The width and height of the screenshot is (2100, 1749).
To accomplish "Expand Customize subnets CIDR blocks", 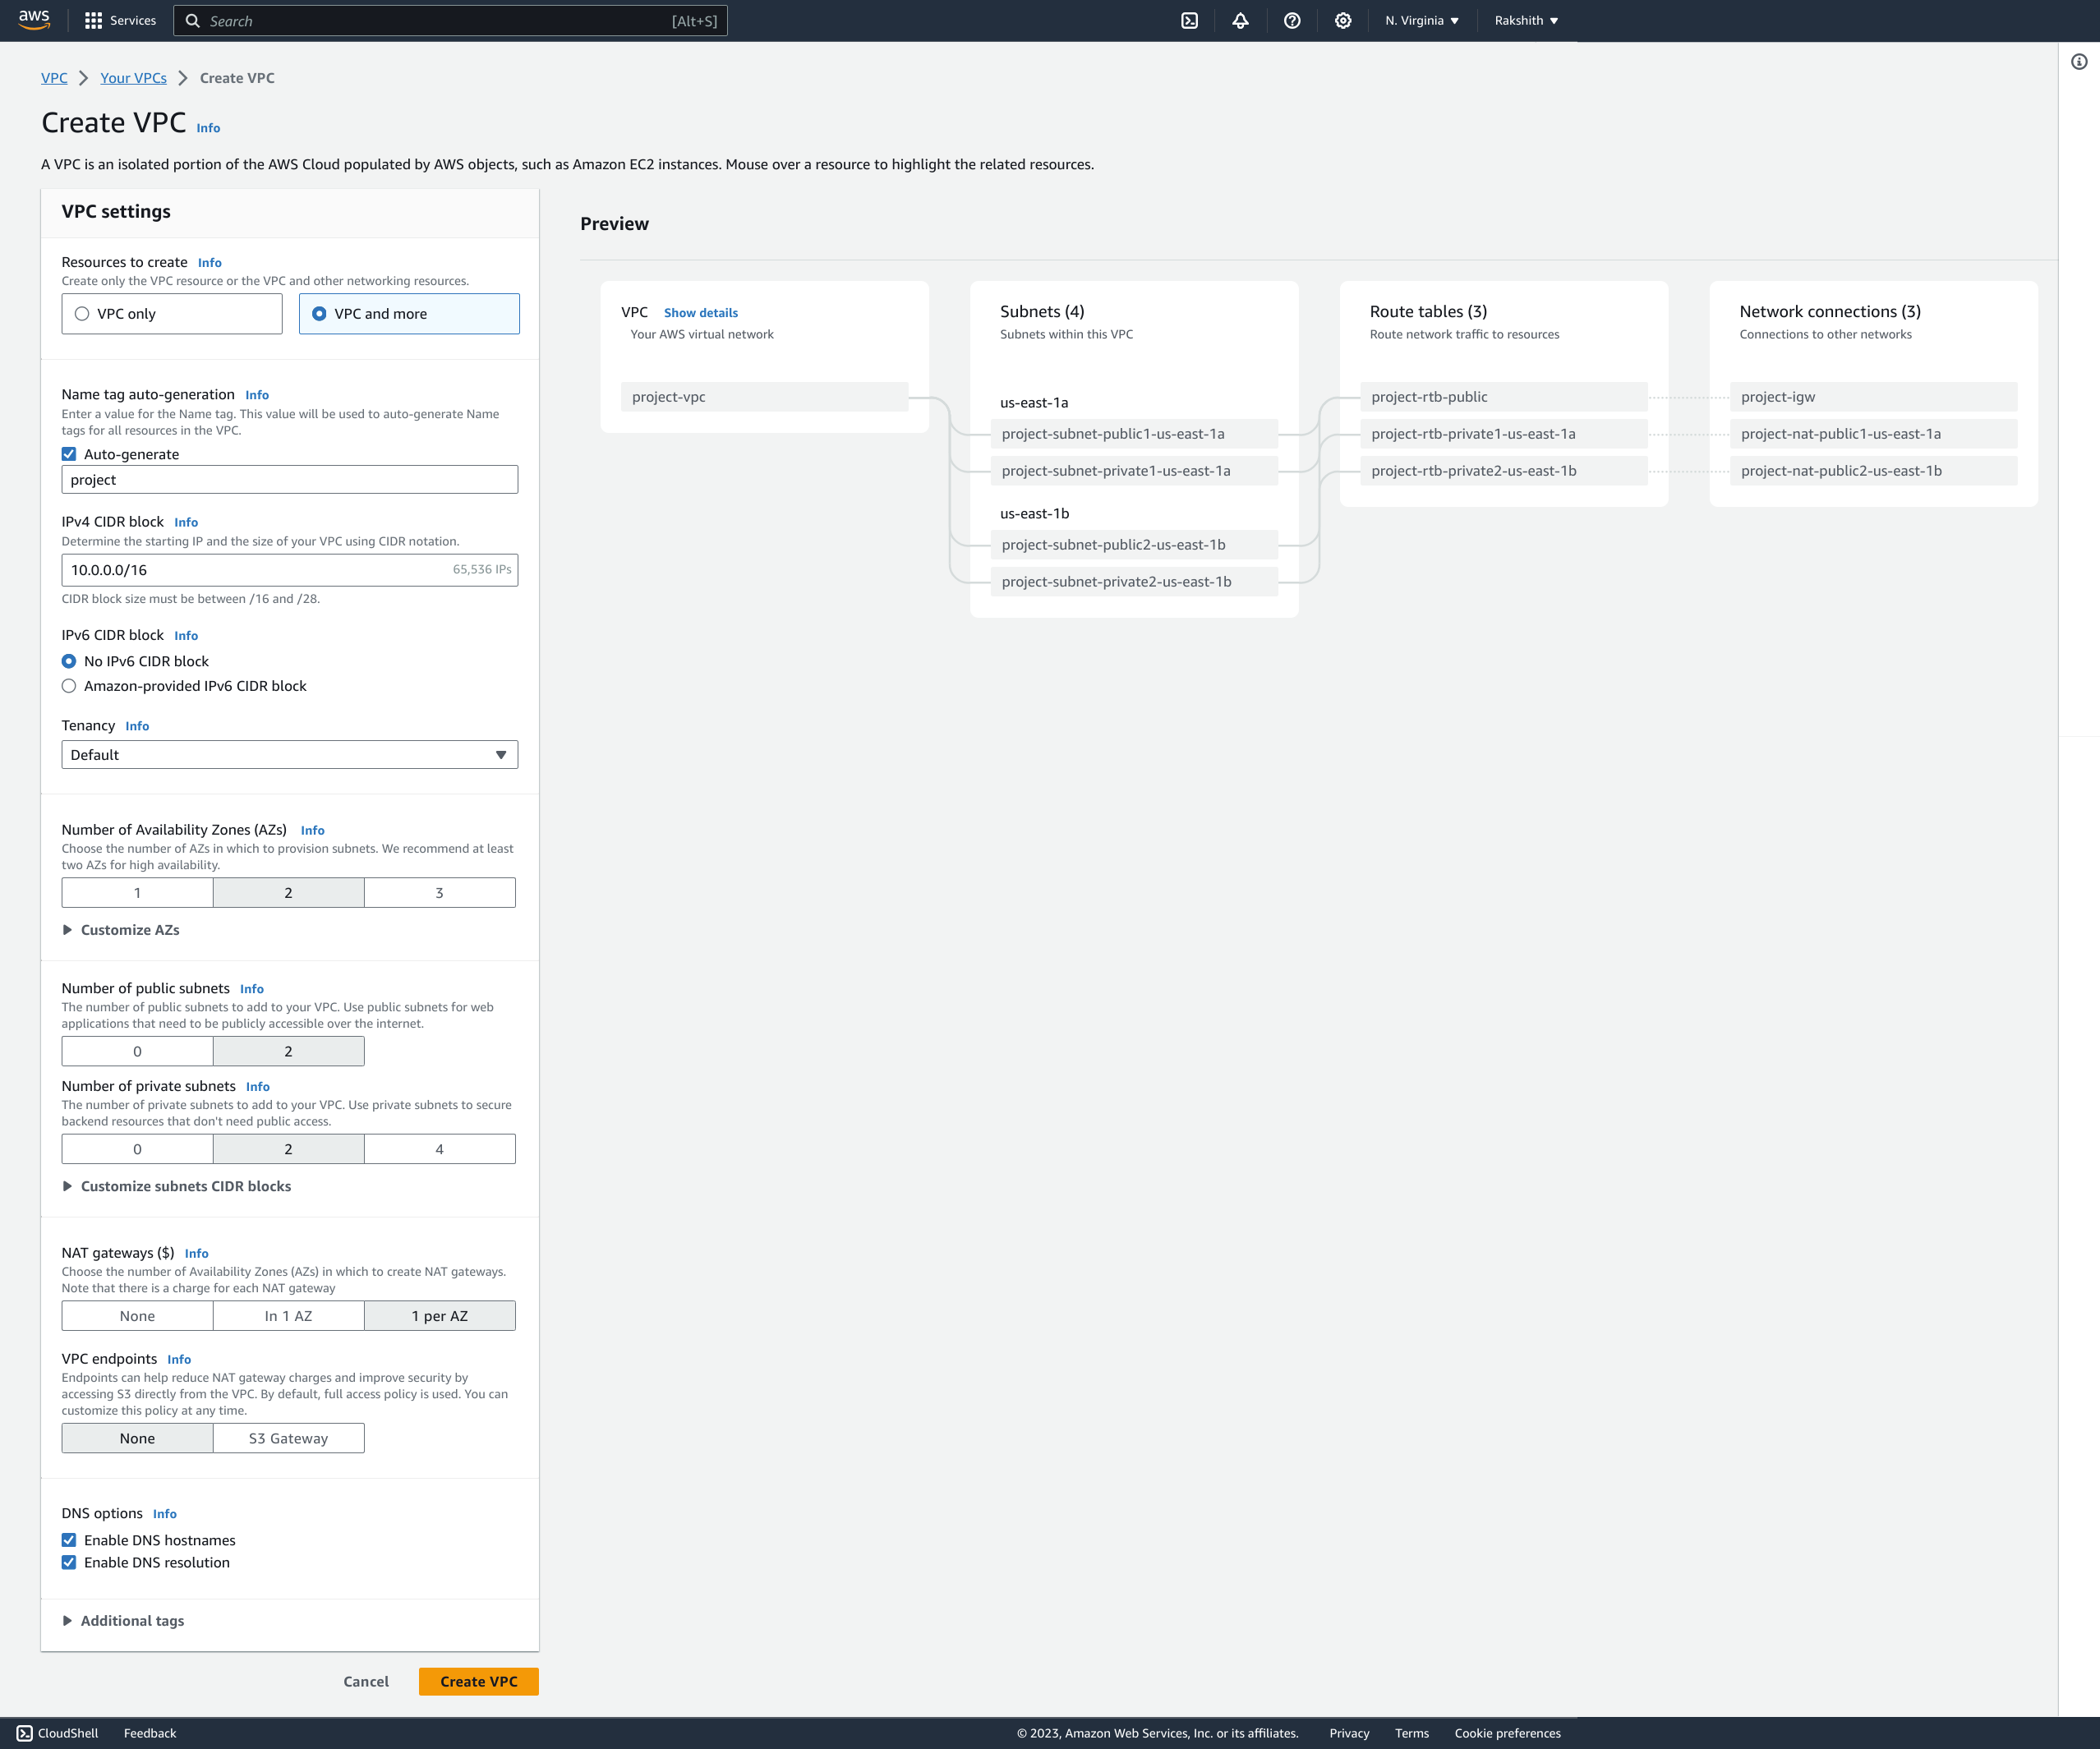I will click(177, 1186).
